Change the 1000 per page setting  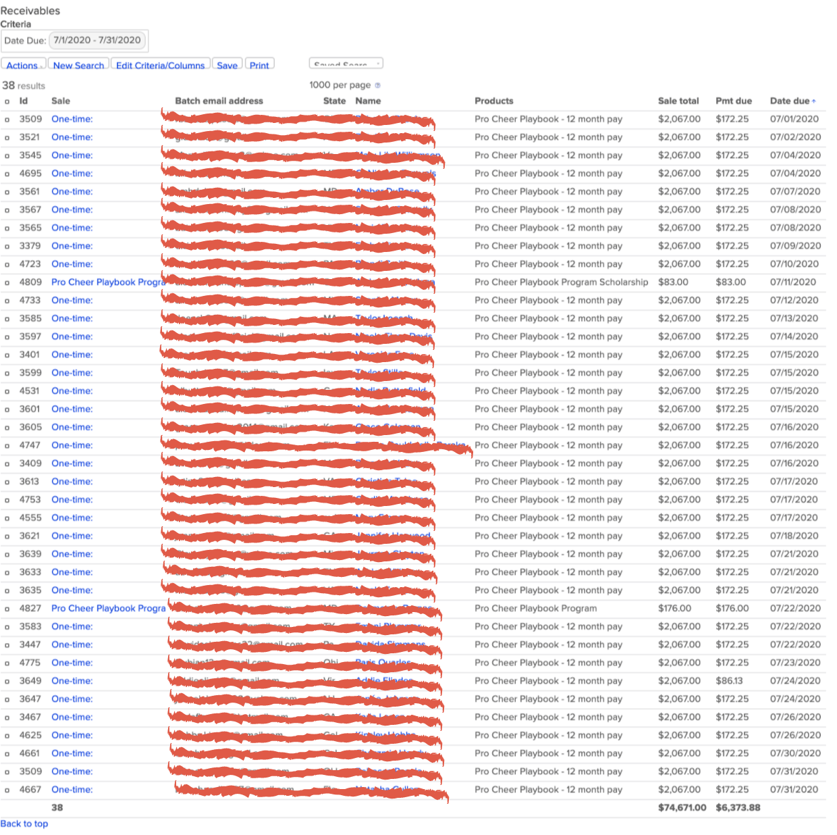coord(340,85)
